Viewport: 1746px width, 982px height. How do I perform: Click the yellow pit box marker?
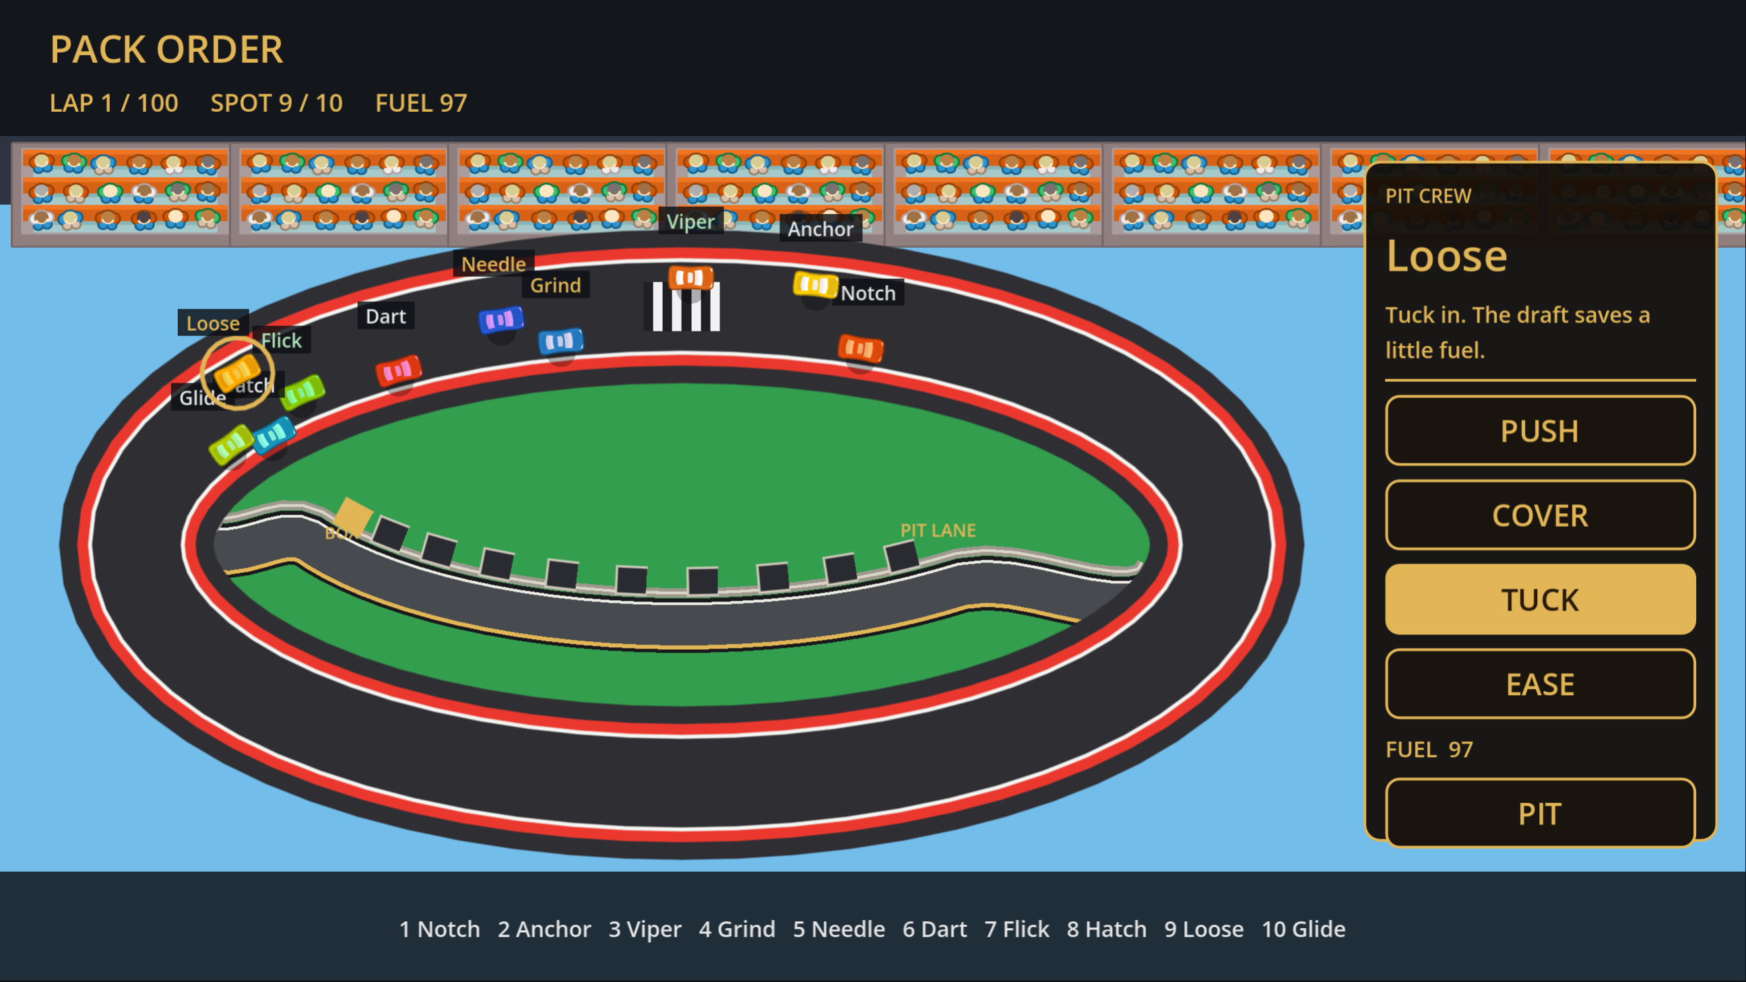352,517
